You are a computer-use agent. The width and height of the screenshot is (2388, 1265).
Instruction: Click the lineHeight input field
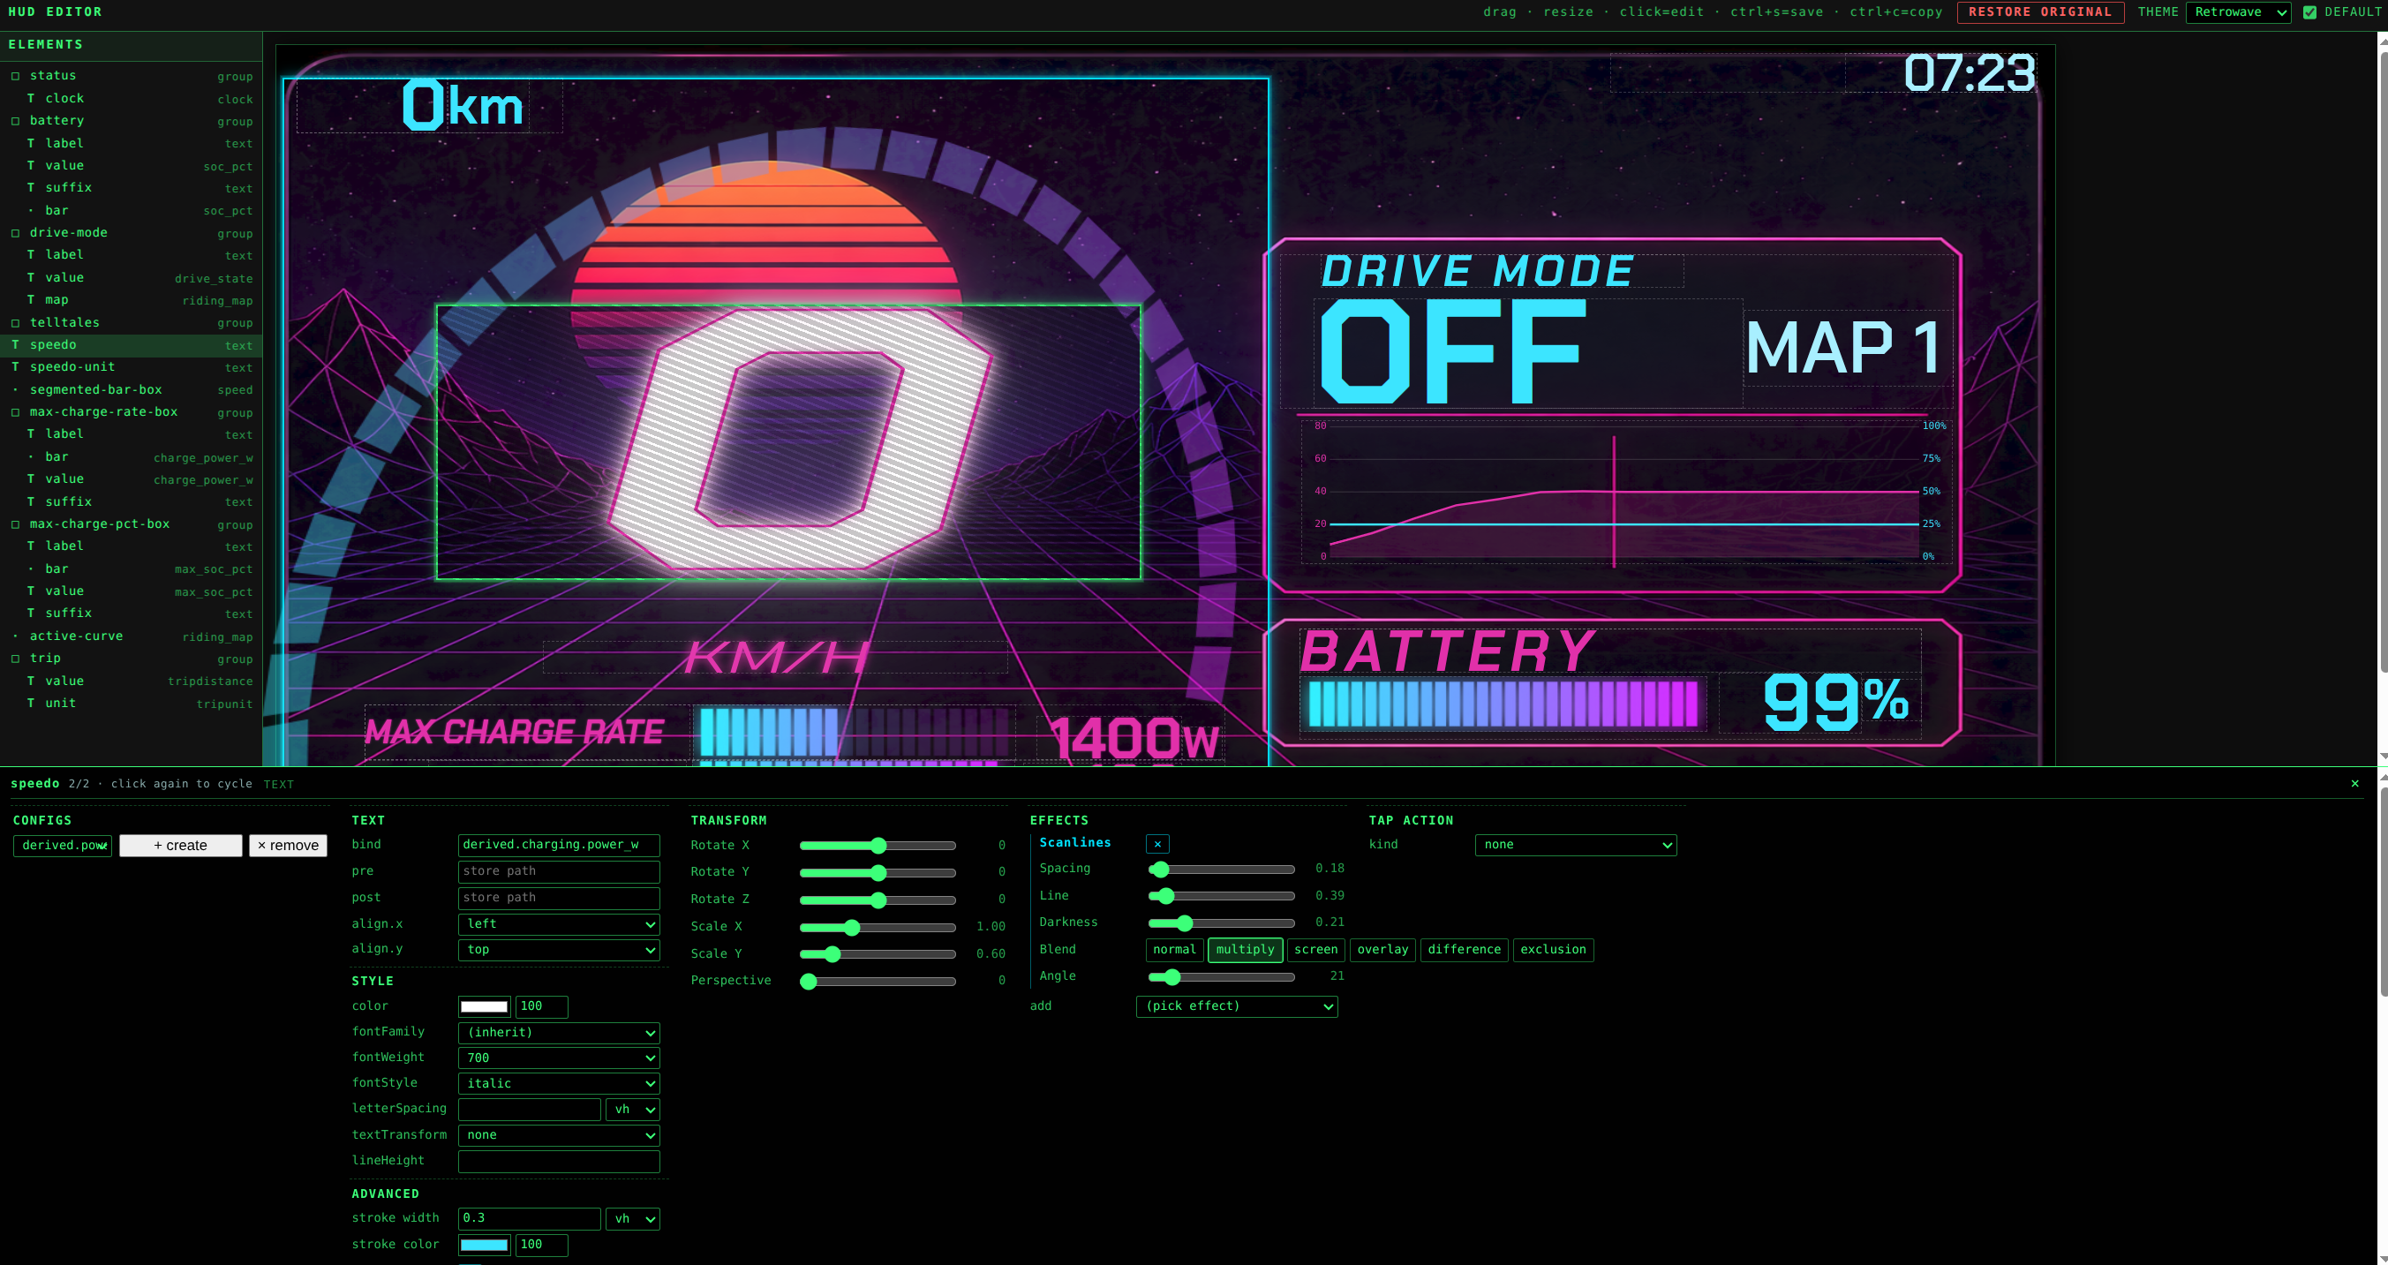559,1162
